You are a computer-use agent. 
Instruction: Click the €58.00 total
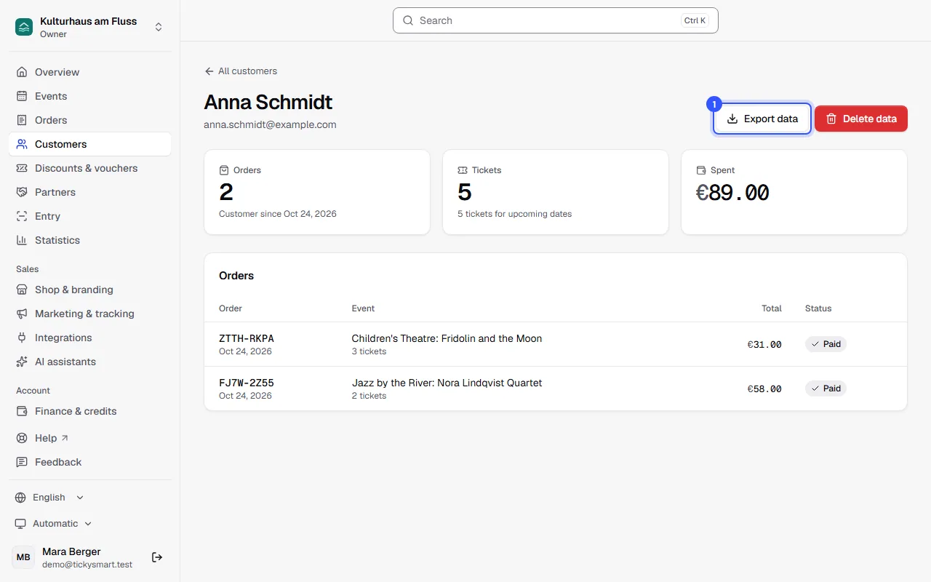tap(764, 389)
